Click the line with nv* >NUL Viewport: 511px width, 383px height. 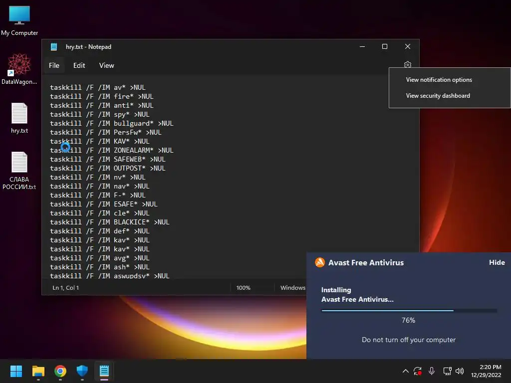click(x=98, y=177)
